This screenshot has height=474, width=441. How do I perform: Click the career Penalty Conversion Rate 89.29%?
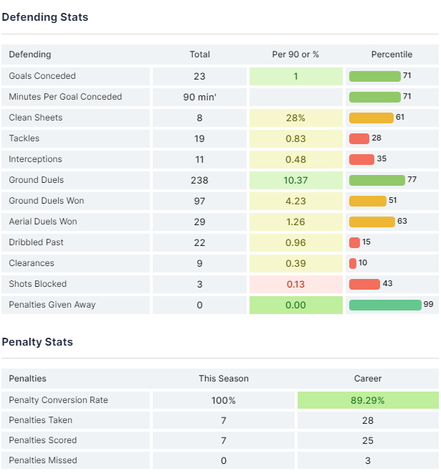(x=368, y=400)
